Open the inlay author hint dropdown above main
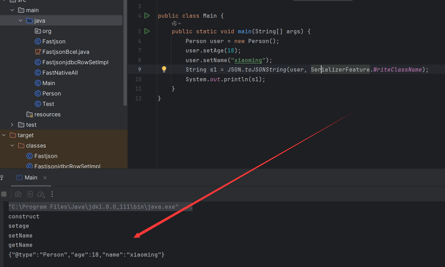445x267 pixels. click(x=177, y=23)
